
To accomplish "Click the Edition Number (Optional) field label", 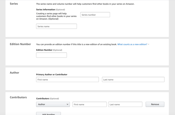I will (49, 50).
